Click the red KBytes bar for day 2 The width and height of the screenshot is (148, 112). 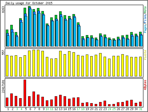click(x=11, y=100)
